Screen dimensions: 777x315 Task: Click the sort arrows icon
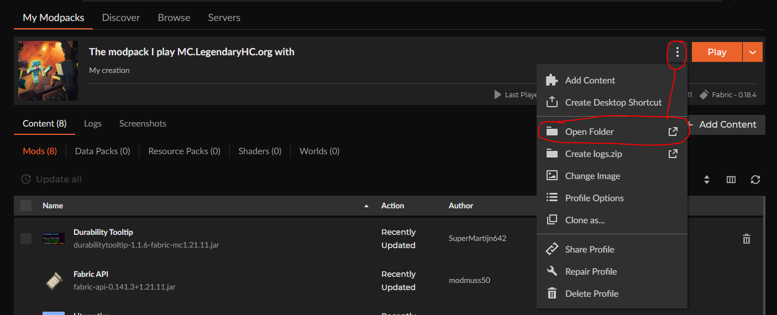pos(706,180)
